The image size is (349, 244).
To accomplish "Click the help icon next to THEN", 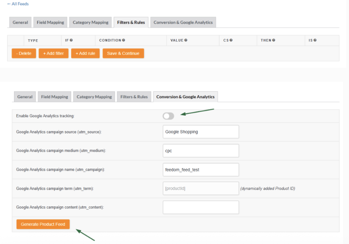I will pos(274,40).
